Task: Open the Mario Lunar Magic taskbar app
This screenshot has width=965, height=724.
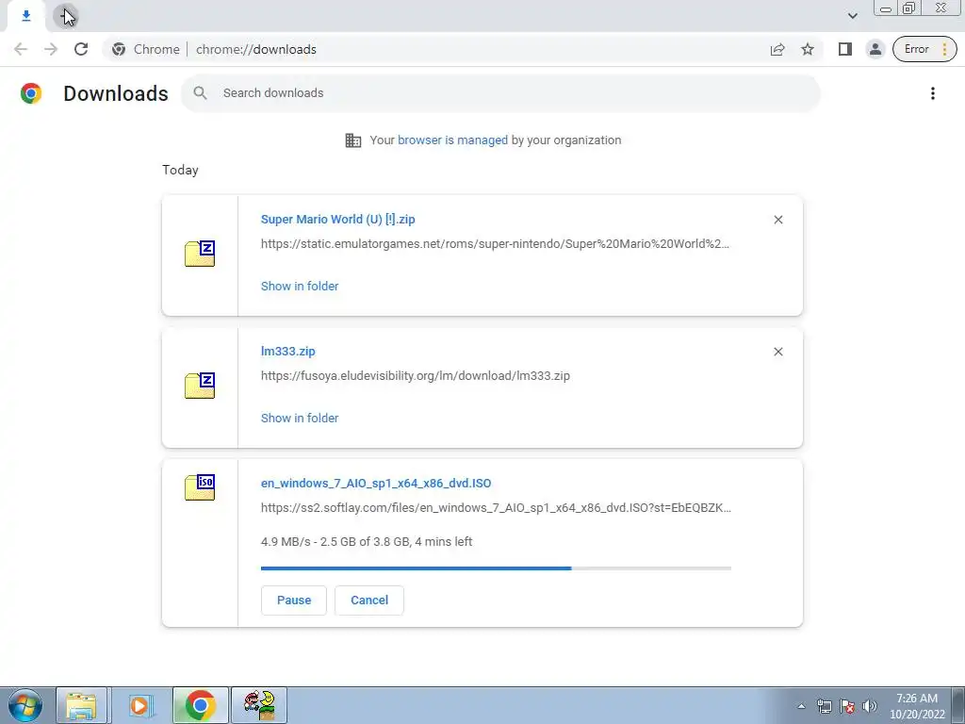Action: 259,705
